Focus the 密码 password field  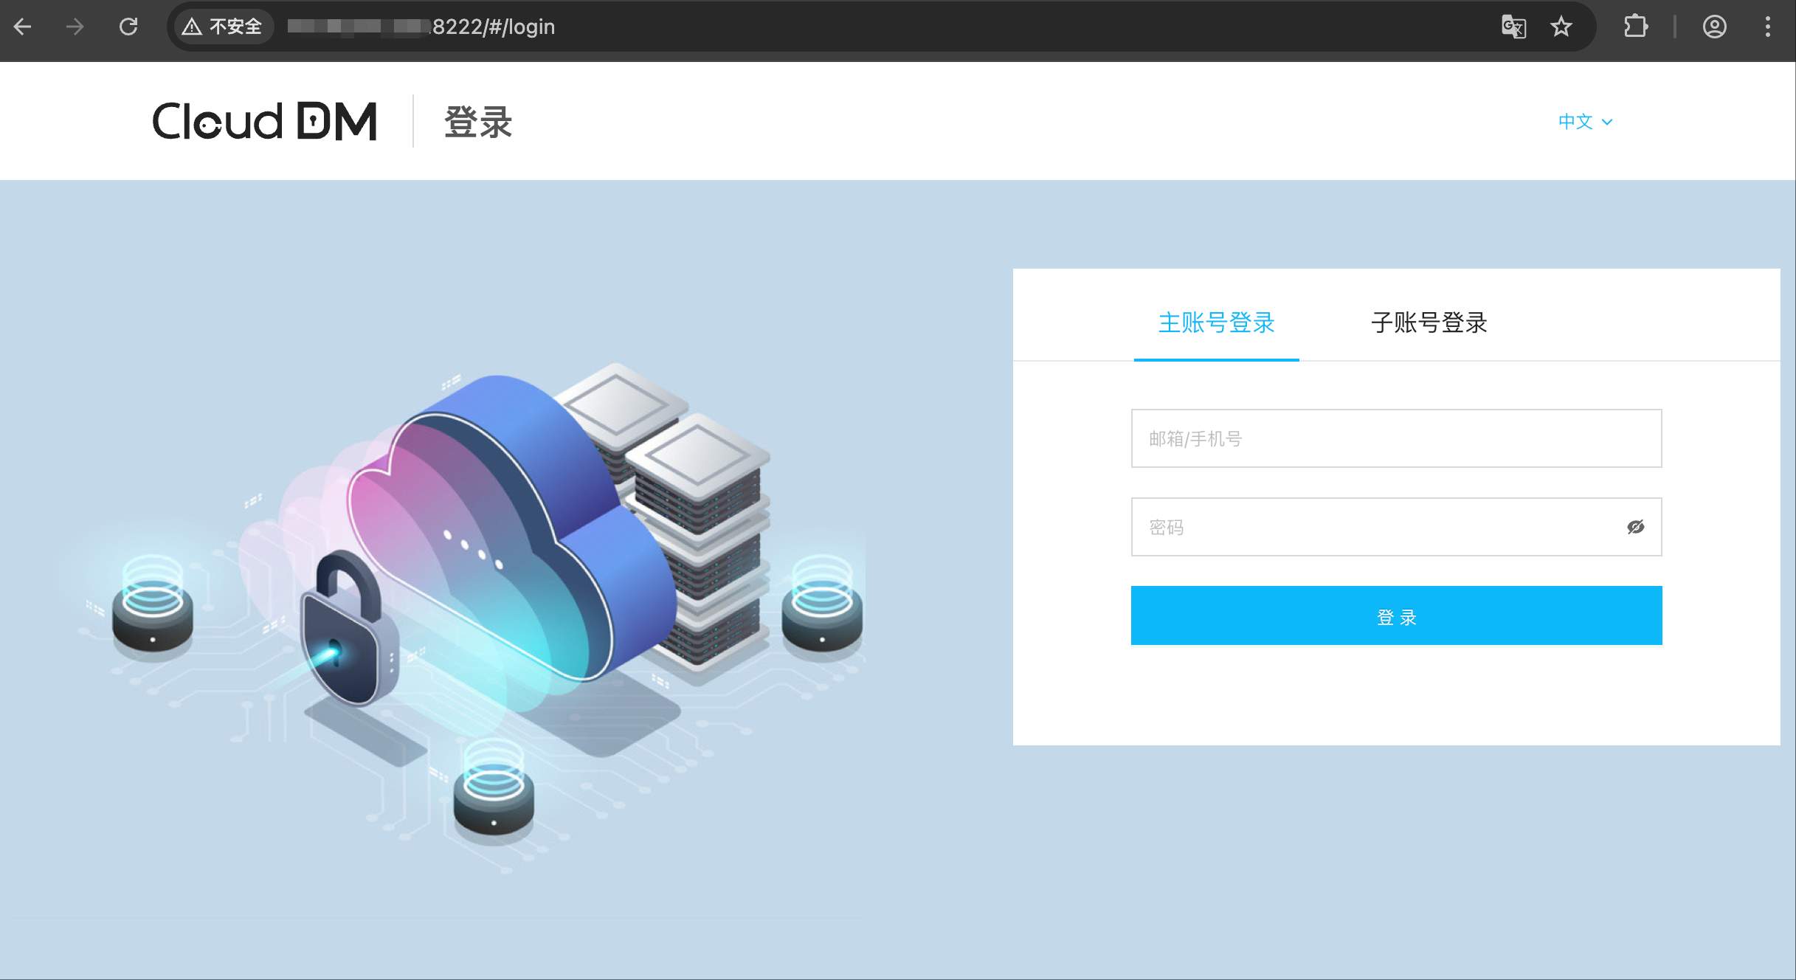coord(1372,527)
